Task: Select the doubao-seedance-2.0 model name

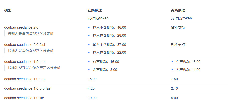Action: click(21, 27)
